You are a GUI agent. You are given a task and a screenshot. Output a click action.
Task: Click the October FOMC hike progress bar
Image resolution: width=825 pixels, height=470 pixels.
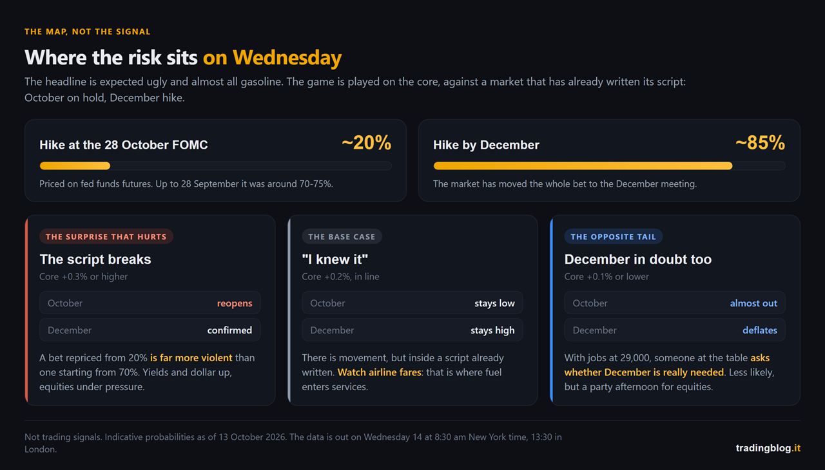tap(215, 166)
